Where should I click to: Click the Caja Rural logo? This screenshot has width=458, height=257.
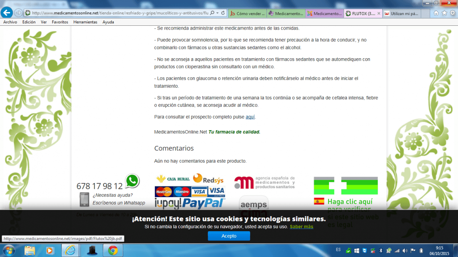point(173,178)
